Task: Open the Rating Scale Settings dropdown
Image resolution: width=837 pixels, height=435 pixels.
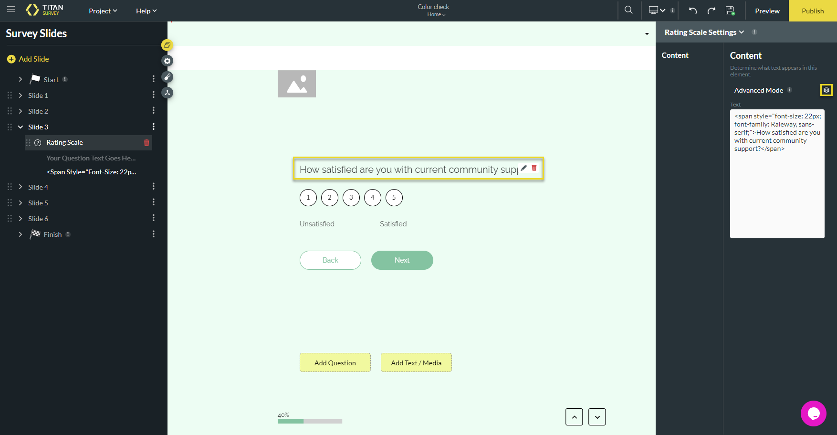Action: tap(704, 32)
